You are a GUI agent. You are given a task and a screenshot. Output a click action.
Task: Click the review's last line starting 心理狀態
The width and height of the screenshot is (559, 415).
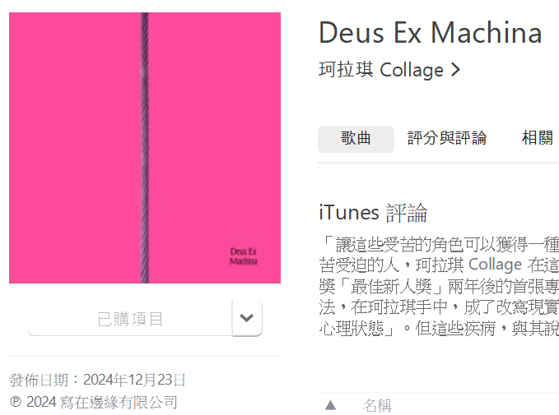point(439,329)
